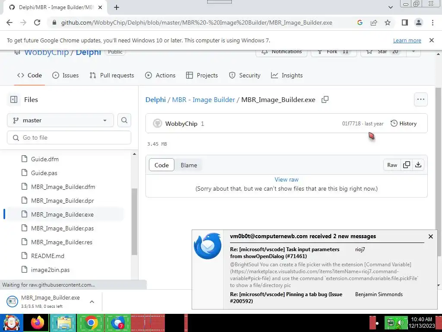Focus the Go to file input
This screenshot has height=332, width=442.
point(69,138)
